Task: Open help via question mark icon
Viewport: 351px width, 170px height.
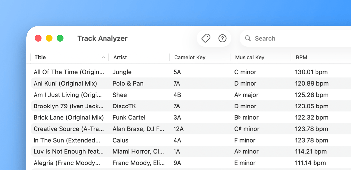Action: [222, 38]
